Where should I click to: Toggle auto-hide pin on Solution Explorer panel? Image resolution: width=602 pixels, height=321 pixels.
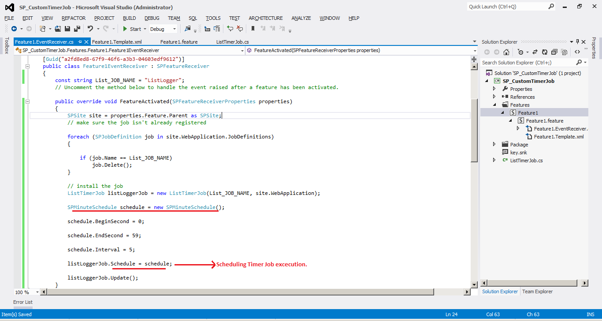578,42
